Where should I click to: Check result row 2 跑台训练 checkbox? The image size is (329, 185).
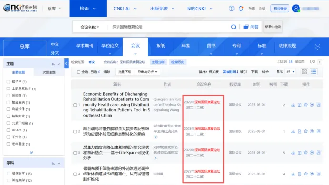75,131
